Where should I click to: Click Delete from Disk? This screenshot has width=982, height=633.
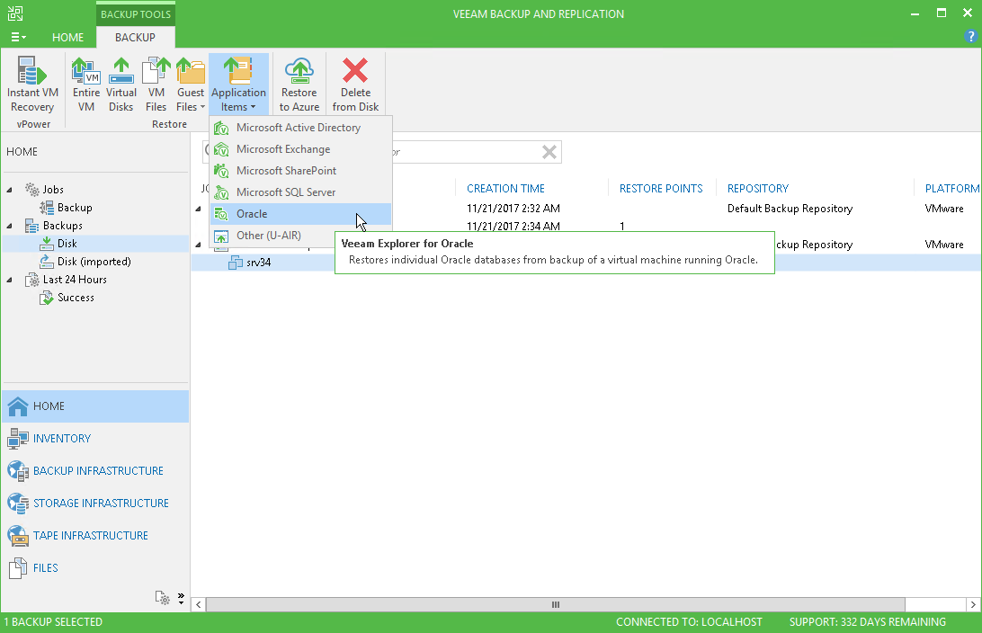[355, 85]
